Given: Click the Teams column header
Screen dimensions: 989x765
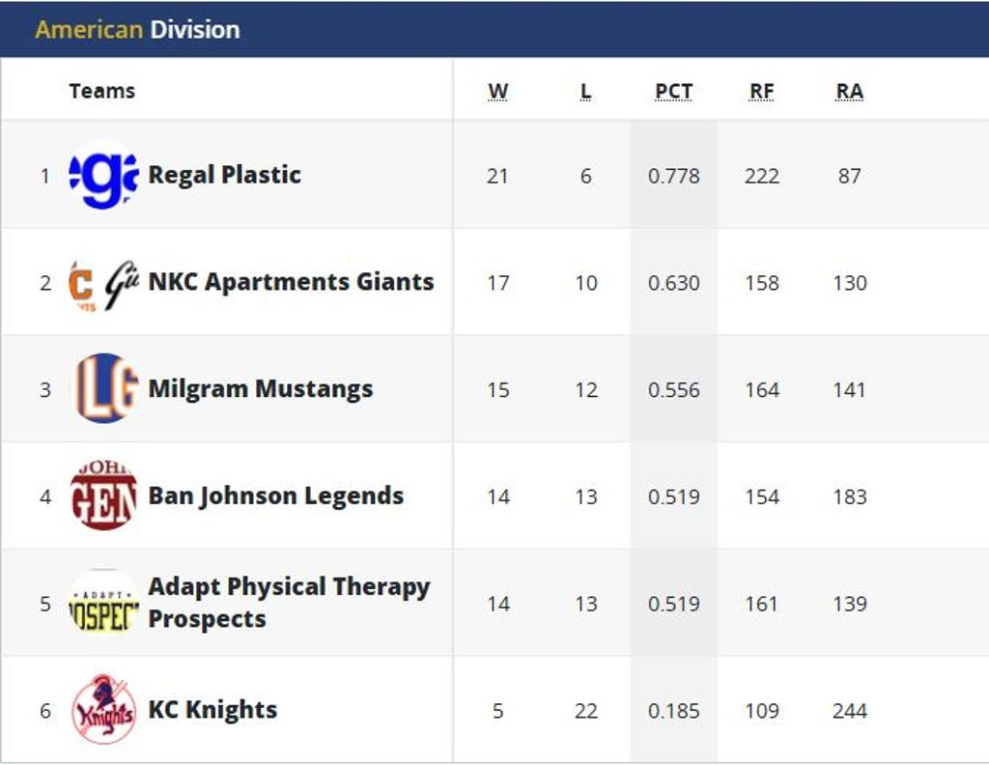Looking at the screenshot, I should 100,89.
